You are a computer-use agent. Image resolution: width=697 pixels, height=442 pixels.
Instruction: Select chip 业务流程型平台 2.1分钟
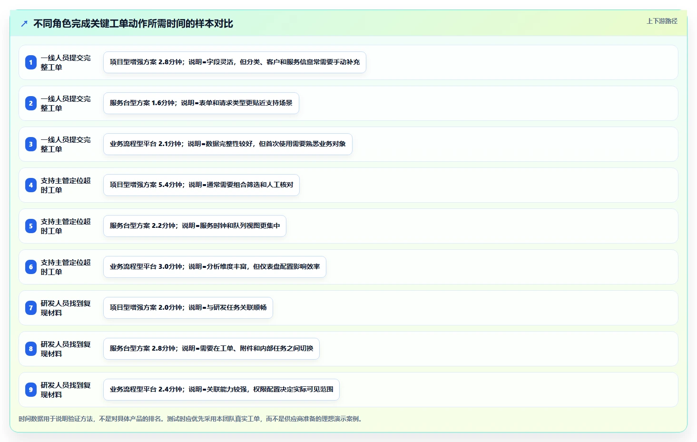point(228,144)
